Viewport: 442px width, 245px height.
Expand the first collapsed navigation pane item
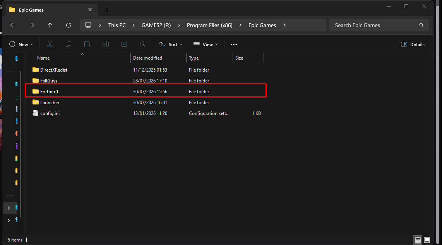click(9, 208)
